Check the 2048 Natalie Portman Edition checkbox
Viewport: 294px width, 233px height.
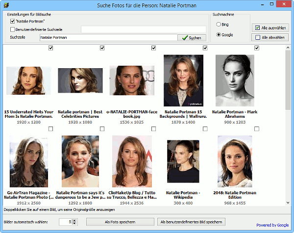coord(257,129)
